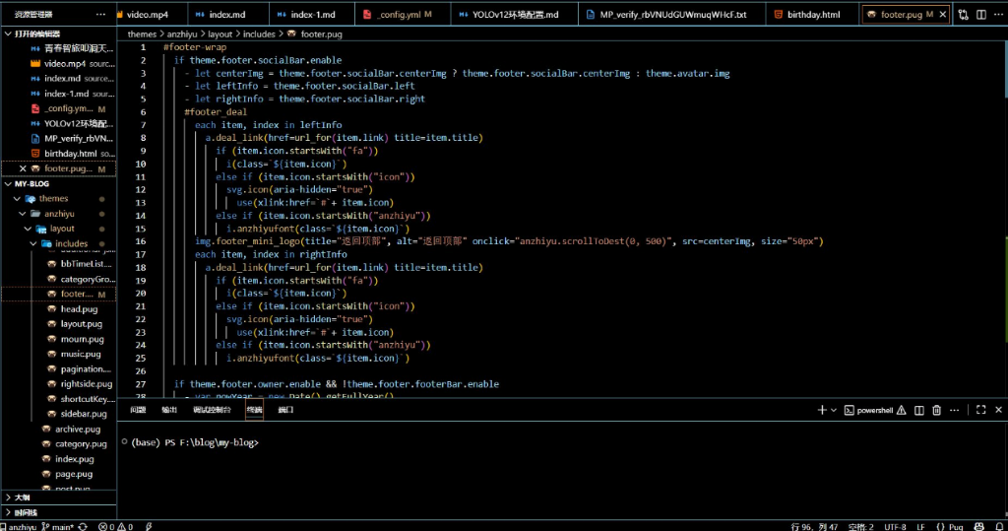The image size is (1008, 531).
Task: Switch to the _config.yml editor tab
Action: tap(397, 15)
